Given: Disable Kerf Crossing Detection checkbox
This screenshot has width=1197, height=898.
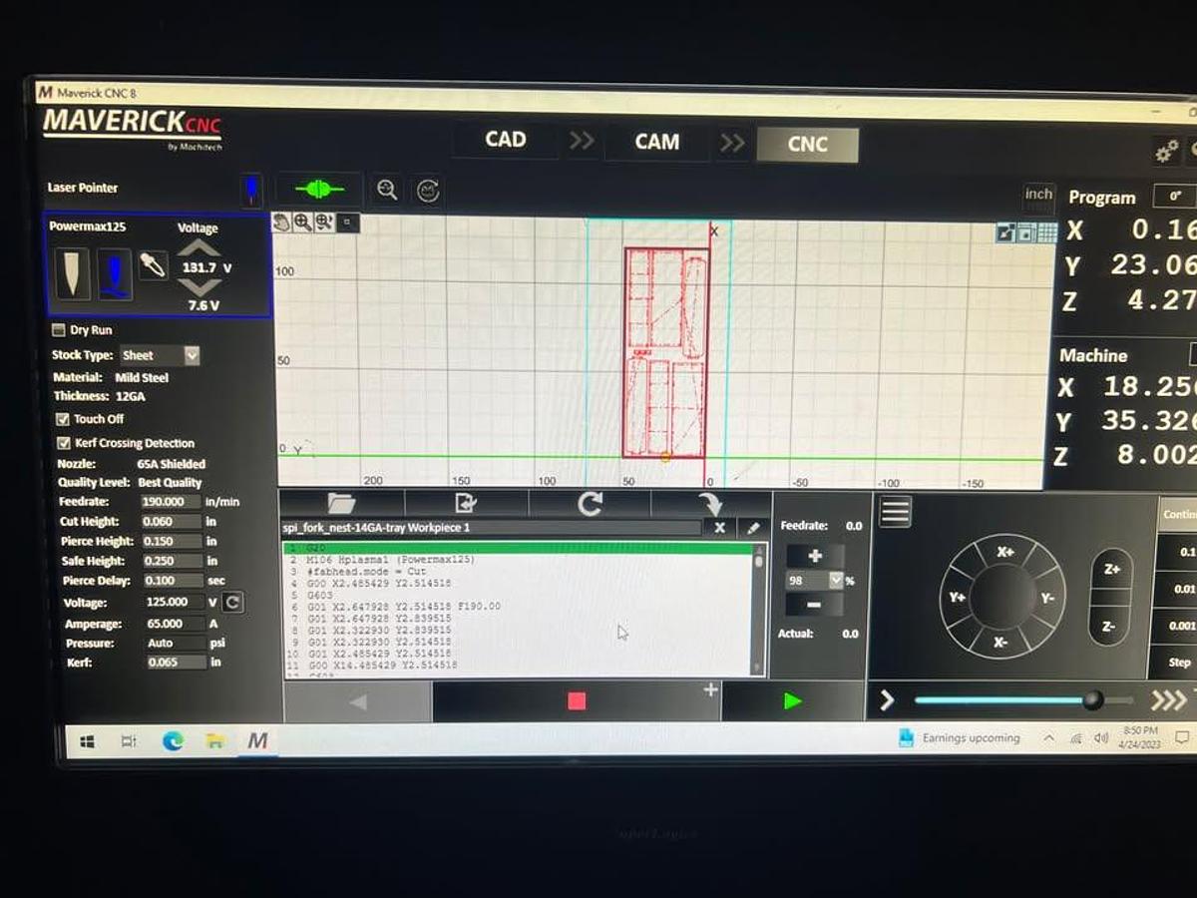Looking at the screenshot, I should pos(63,443).
